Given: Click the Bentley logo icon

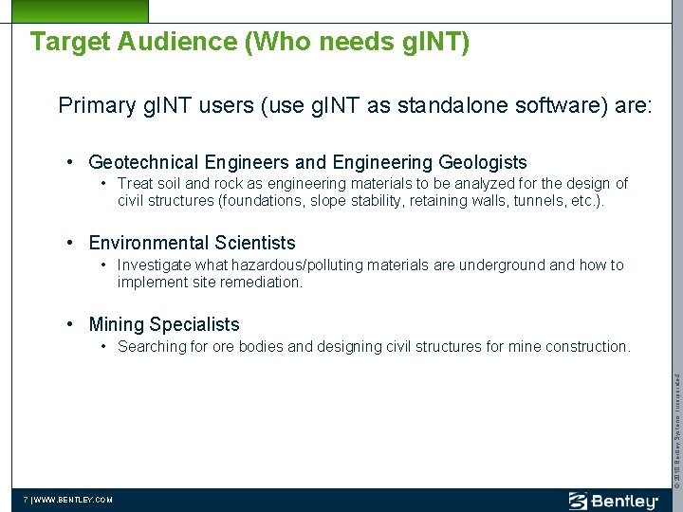Looking at the screenshot, I should [578, 501].
